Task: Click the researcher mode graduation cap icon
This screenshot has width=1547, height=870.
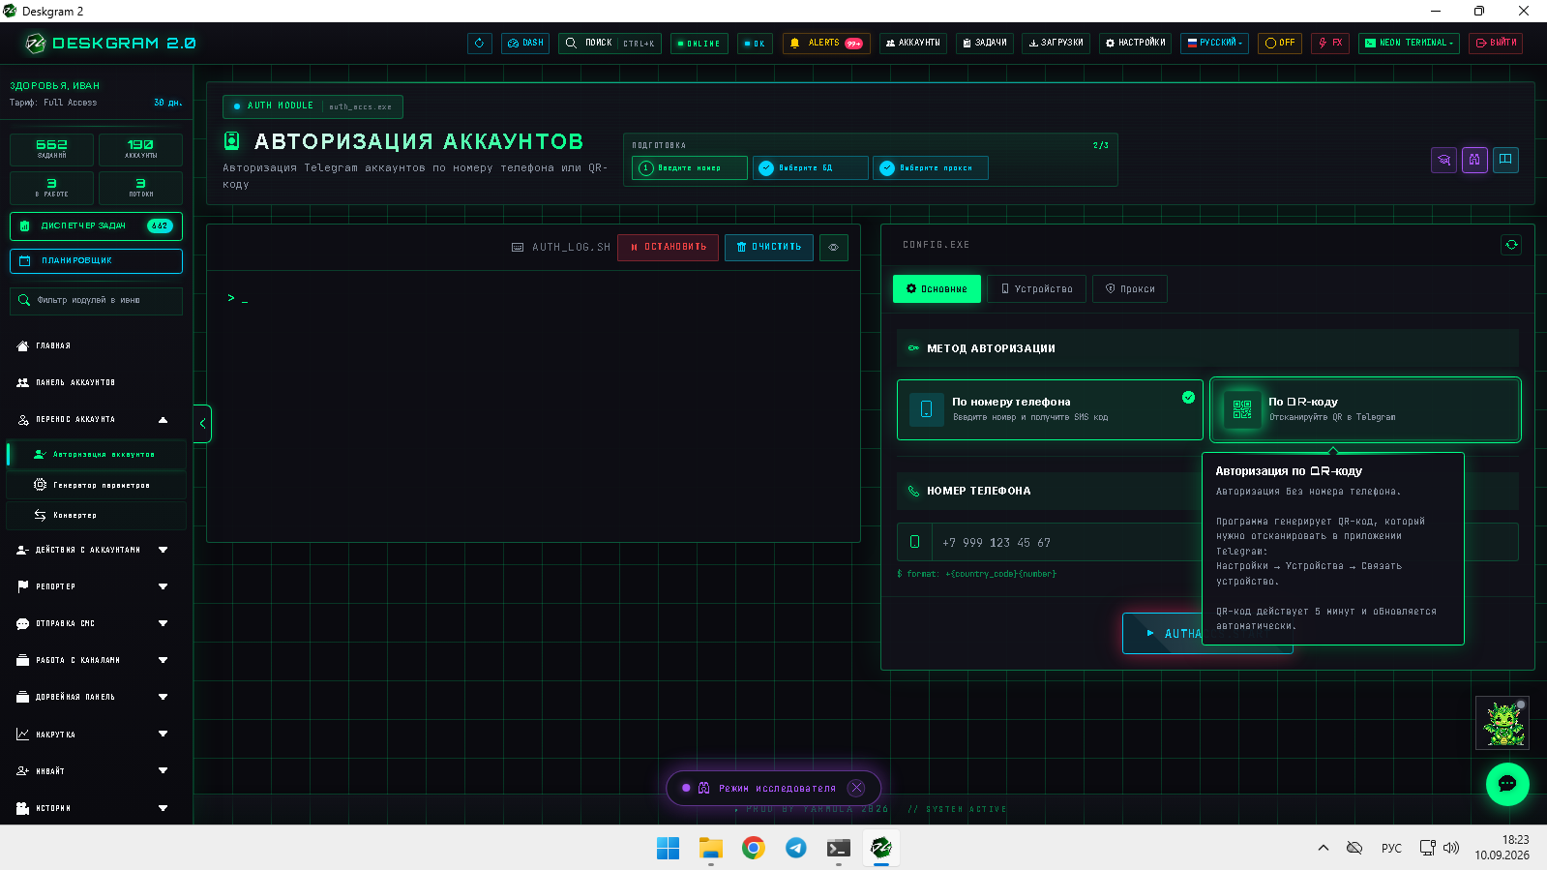Action: tap(1443, 161)
